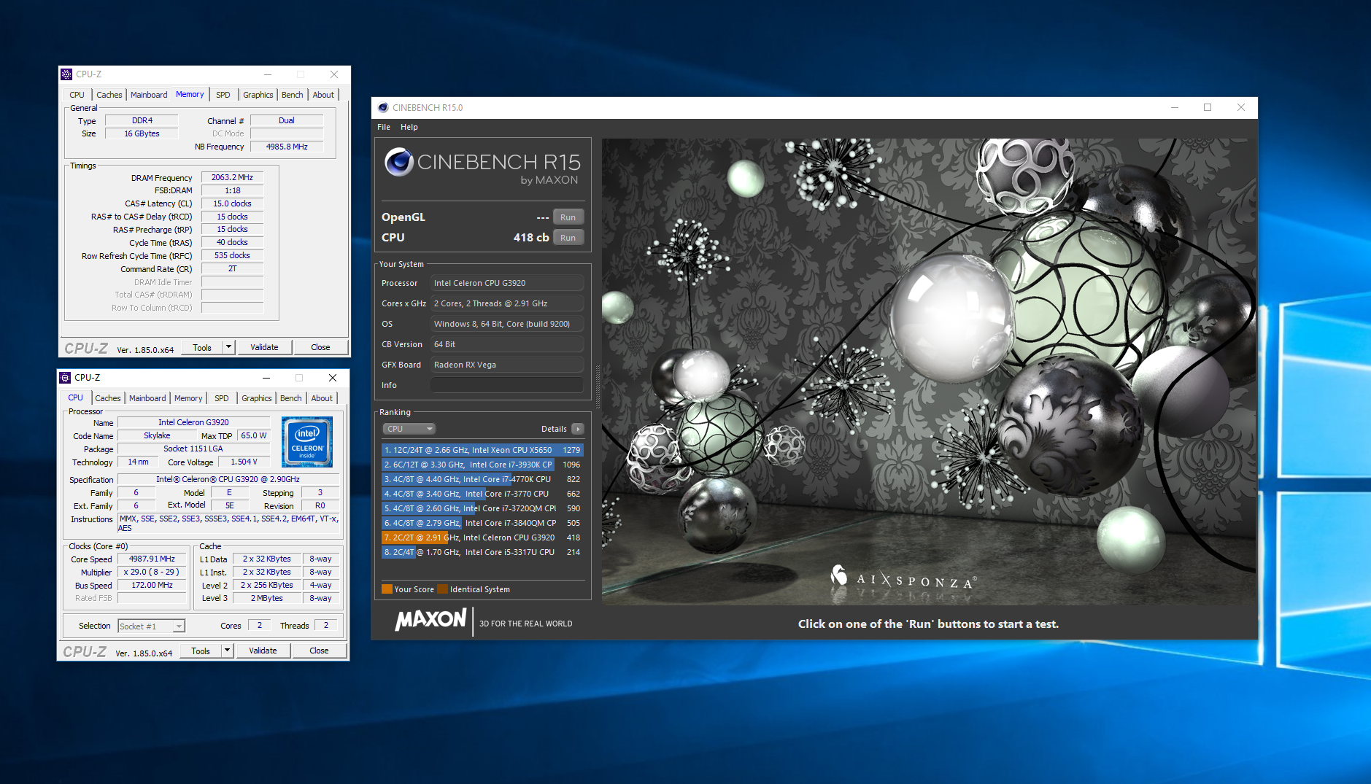Open the Help menu in Cinebench
The height and width of the screenshot is (784, 1371).
tap(409, 127)
